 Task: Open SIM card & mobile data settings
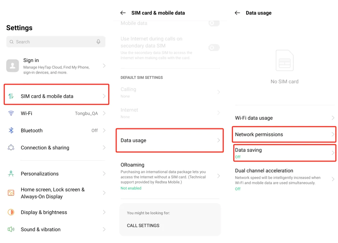57,95
